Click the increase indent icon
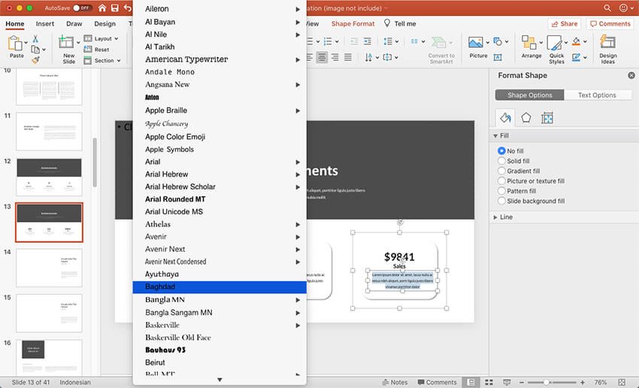This screenshot has width=639, height=388. (x=367, y=41)
